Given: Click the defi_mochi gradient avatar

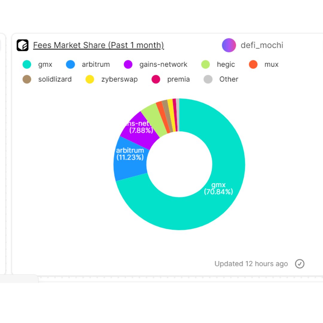Looking at the screenshot, I should pos(229,45).
